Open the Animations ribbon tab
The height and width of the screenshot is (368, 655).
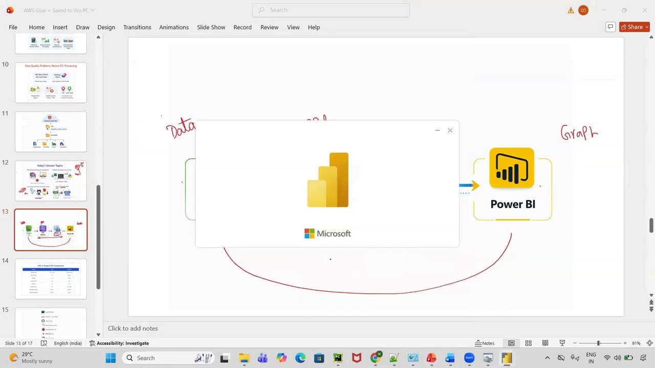173,27
